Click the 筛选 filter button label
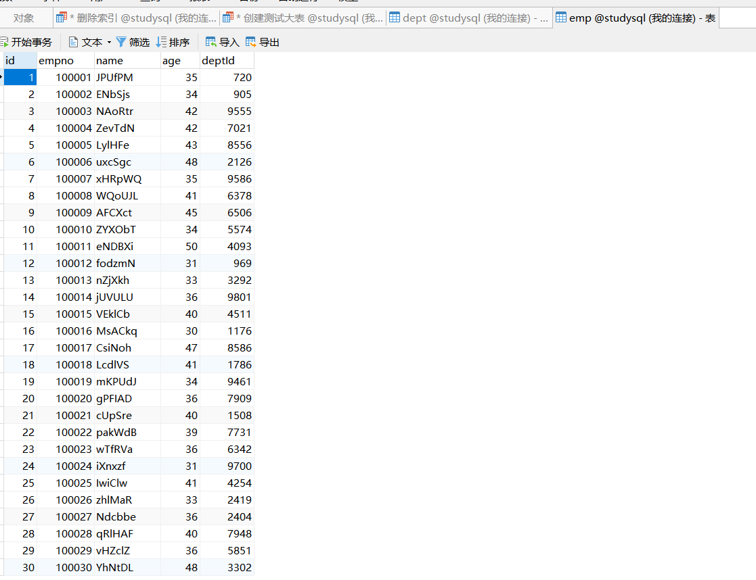This screenshot has height=580, width=756. (139, 43)
